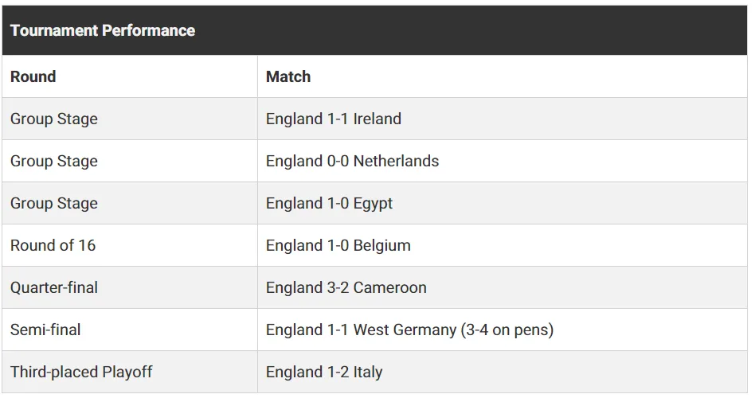Select the Round column heading
This screenshot has height=398, width=755.
[33, 76]
